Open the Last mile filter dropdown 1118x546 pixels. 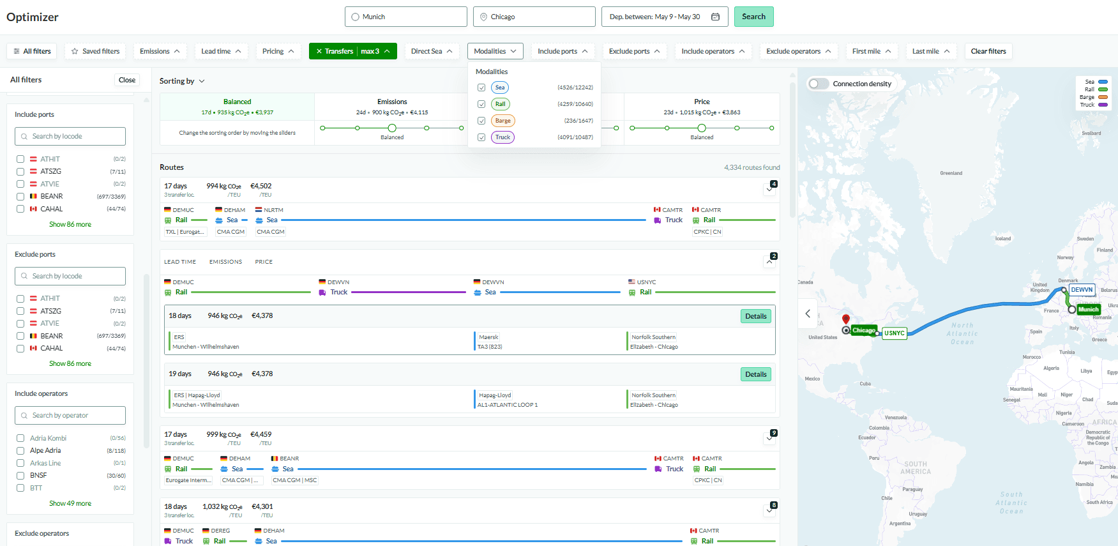(931, 51)
